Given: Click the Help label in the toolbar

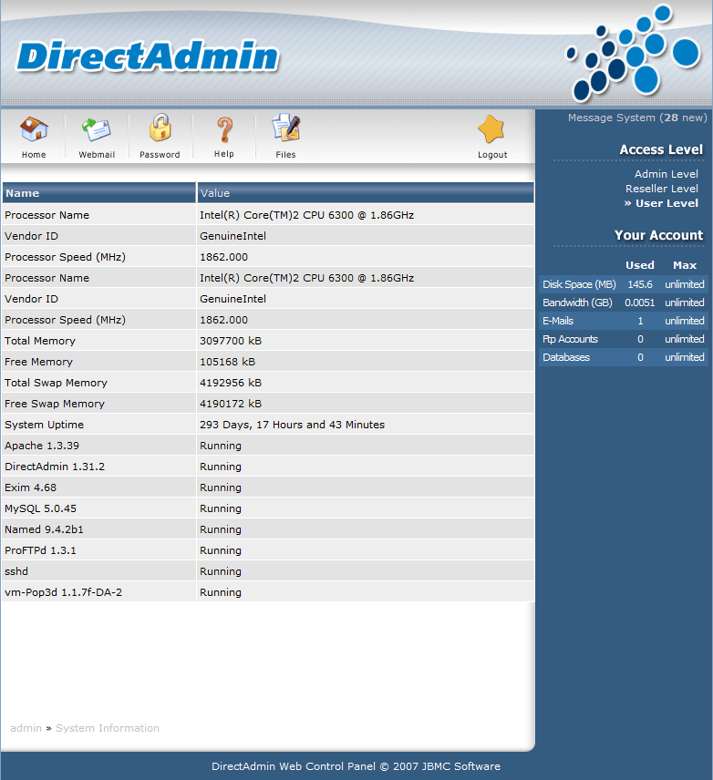Looking at the screenshot, I should coord(224,154).
